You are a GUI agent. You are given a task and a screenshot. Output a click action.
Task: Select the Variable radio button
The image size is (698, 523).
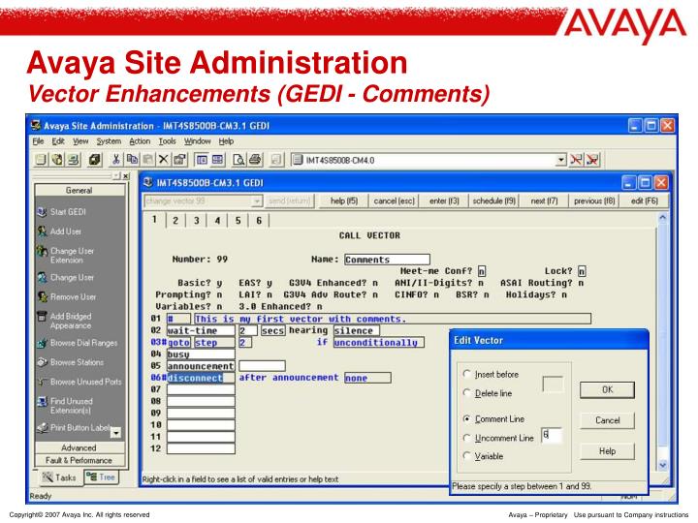coord(466,456)
